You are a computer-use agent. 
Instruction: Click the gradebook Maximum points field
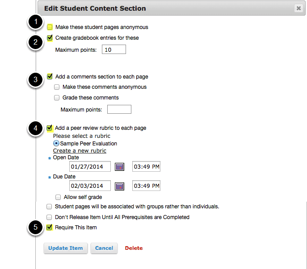[x=114, y=49]
